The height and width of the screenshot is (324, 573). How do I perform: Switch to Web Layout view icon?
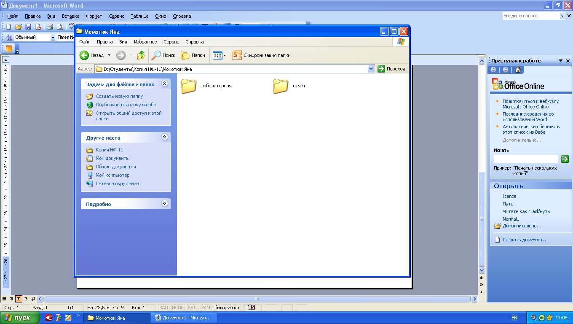11,299
